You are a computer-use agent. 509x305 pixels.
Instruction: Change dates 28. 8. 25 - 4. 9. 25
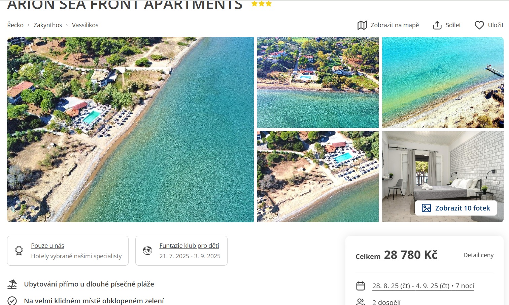point(423,286)
